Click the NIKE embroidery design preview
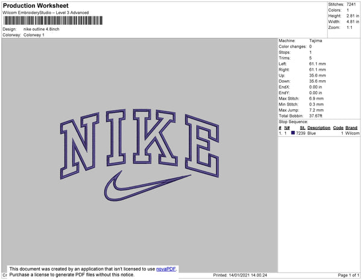 pyautogui.click(x=139, y=155)
